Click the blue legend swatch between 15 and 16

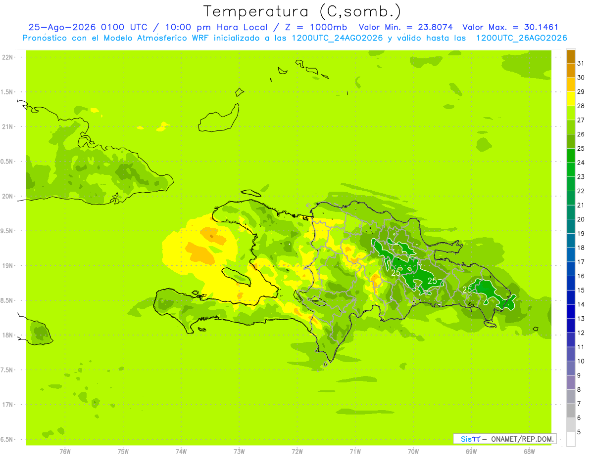pos(571,283)
